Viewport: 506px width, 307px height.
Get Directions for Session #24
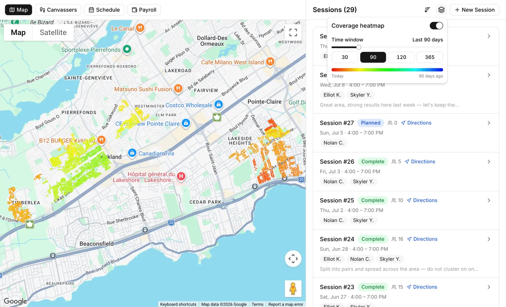click(422, 239)
